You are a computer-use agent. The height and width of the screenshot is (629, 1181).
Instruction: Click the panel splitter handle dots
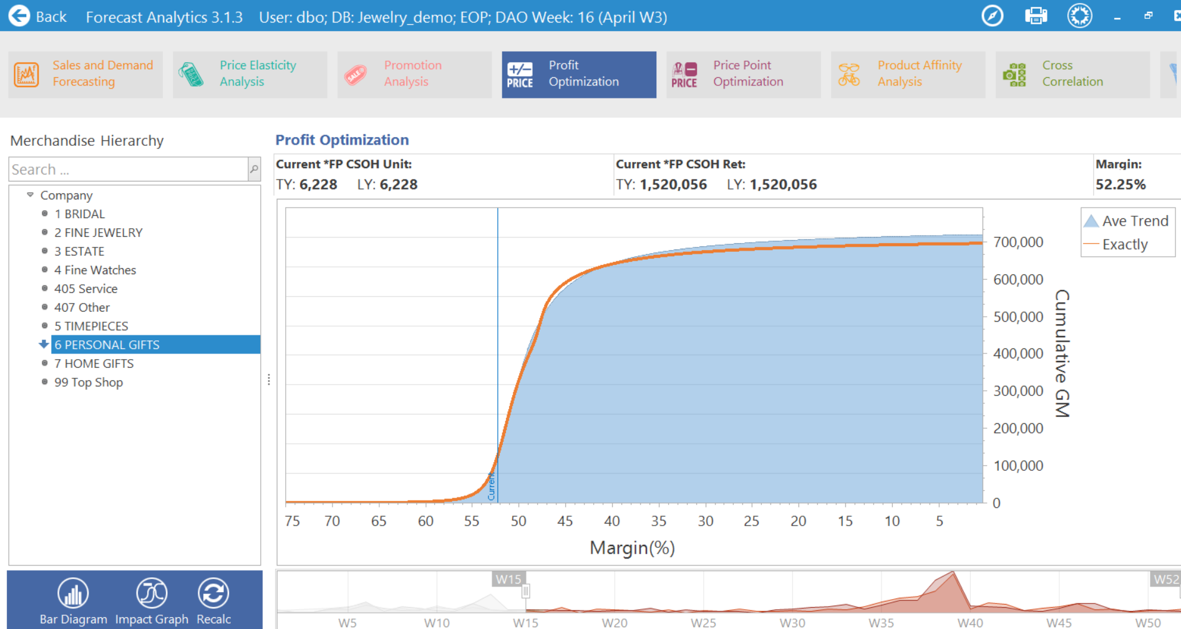point(269,380)
